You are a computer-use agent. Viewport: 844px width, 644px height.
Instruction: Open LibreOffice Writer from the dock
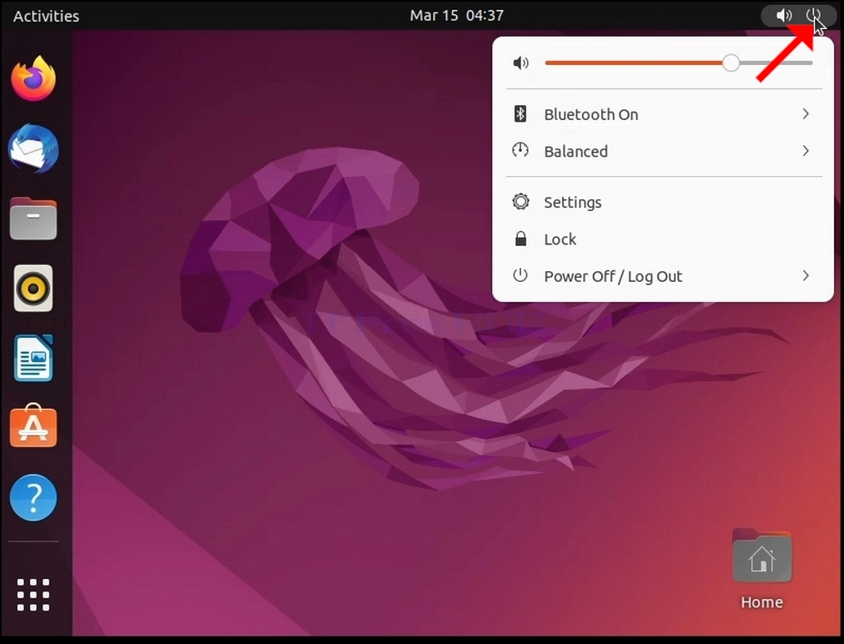click(33, 358)
